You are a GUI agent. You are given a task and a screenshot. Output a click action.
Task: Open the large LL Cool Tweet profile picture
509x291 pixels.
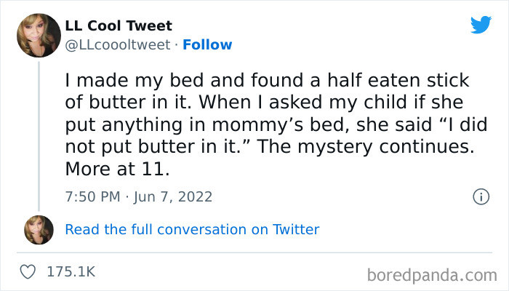38,36
